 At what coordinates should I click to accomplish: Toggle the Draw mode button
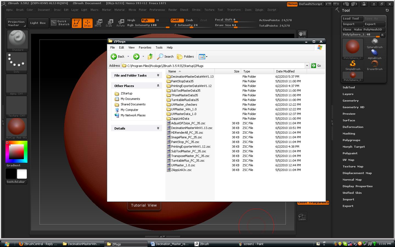tap(88, 23)
